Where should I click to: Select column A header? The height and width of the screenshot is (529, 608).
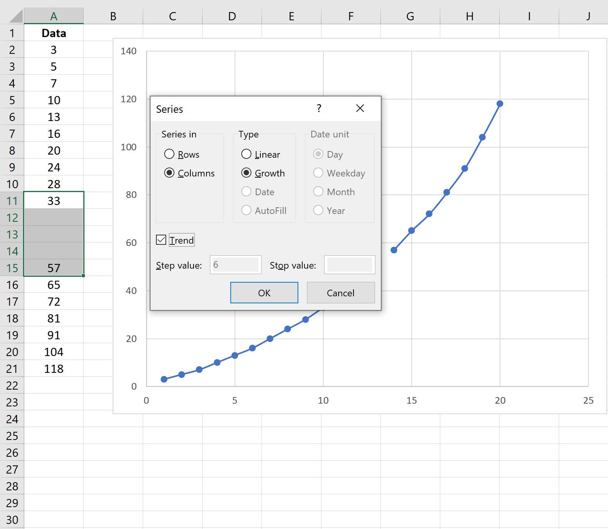tap(54, 16)
